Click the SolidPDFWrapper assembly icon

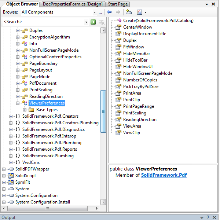(11, 169)
